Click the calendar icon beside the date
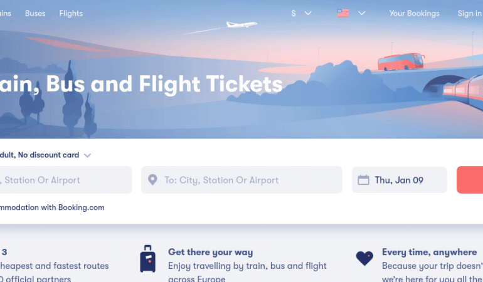The height and width of the screenshot is (282, 483). 363,180
